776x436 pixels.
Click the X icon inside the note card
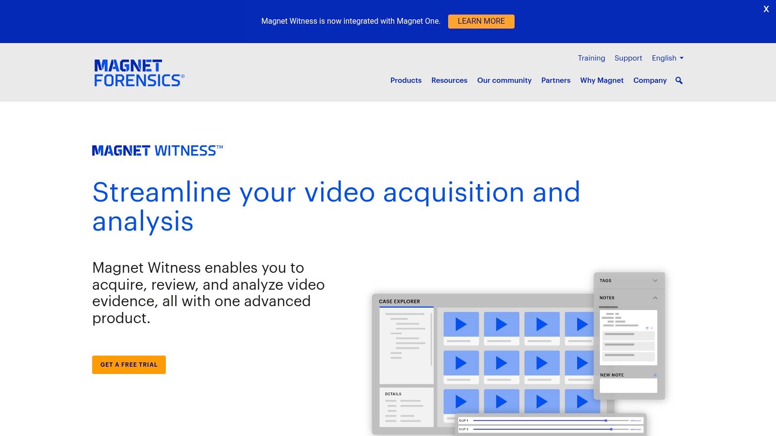[652, 328]
